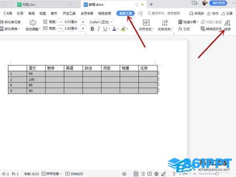Open the Table Tools (表格工具) tab

tap(125, 13)
